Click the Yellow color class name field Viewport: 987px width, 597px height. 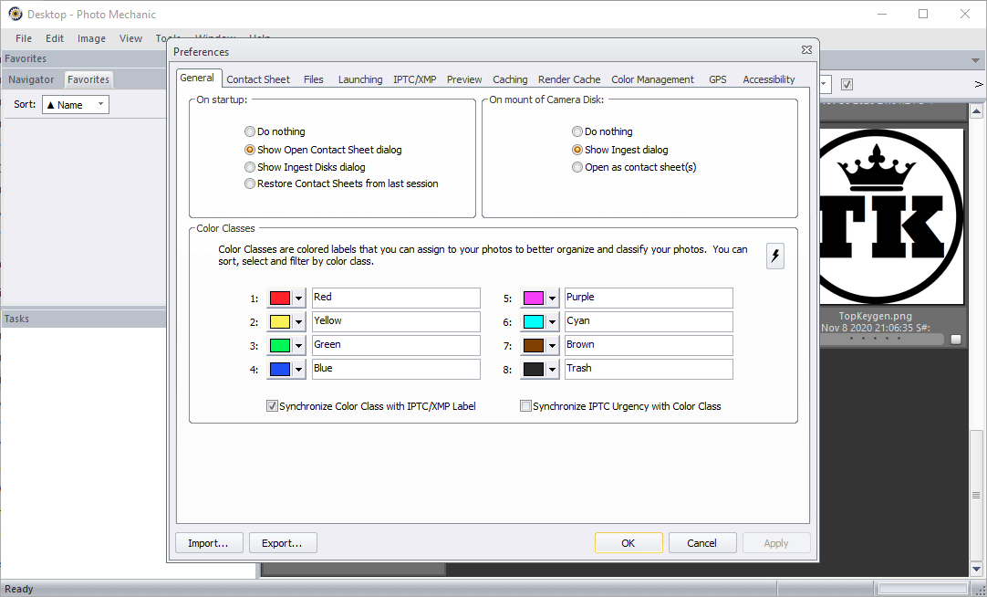tap(395, 322)
